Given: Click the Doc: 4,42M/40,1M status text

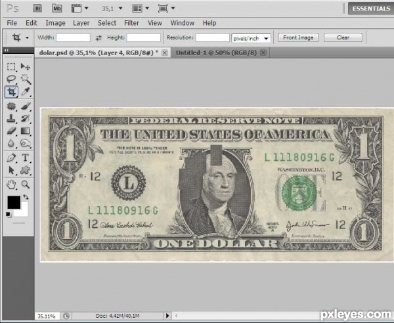Looking at the screenshot, I should coord(118,316).
